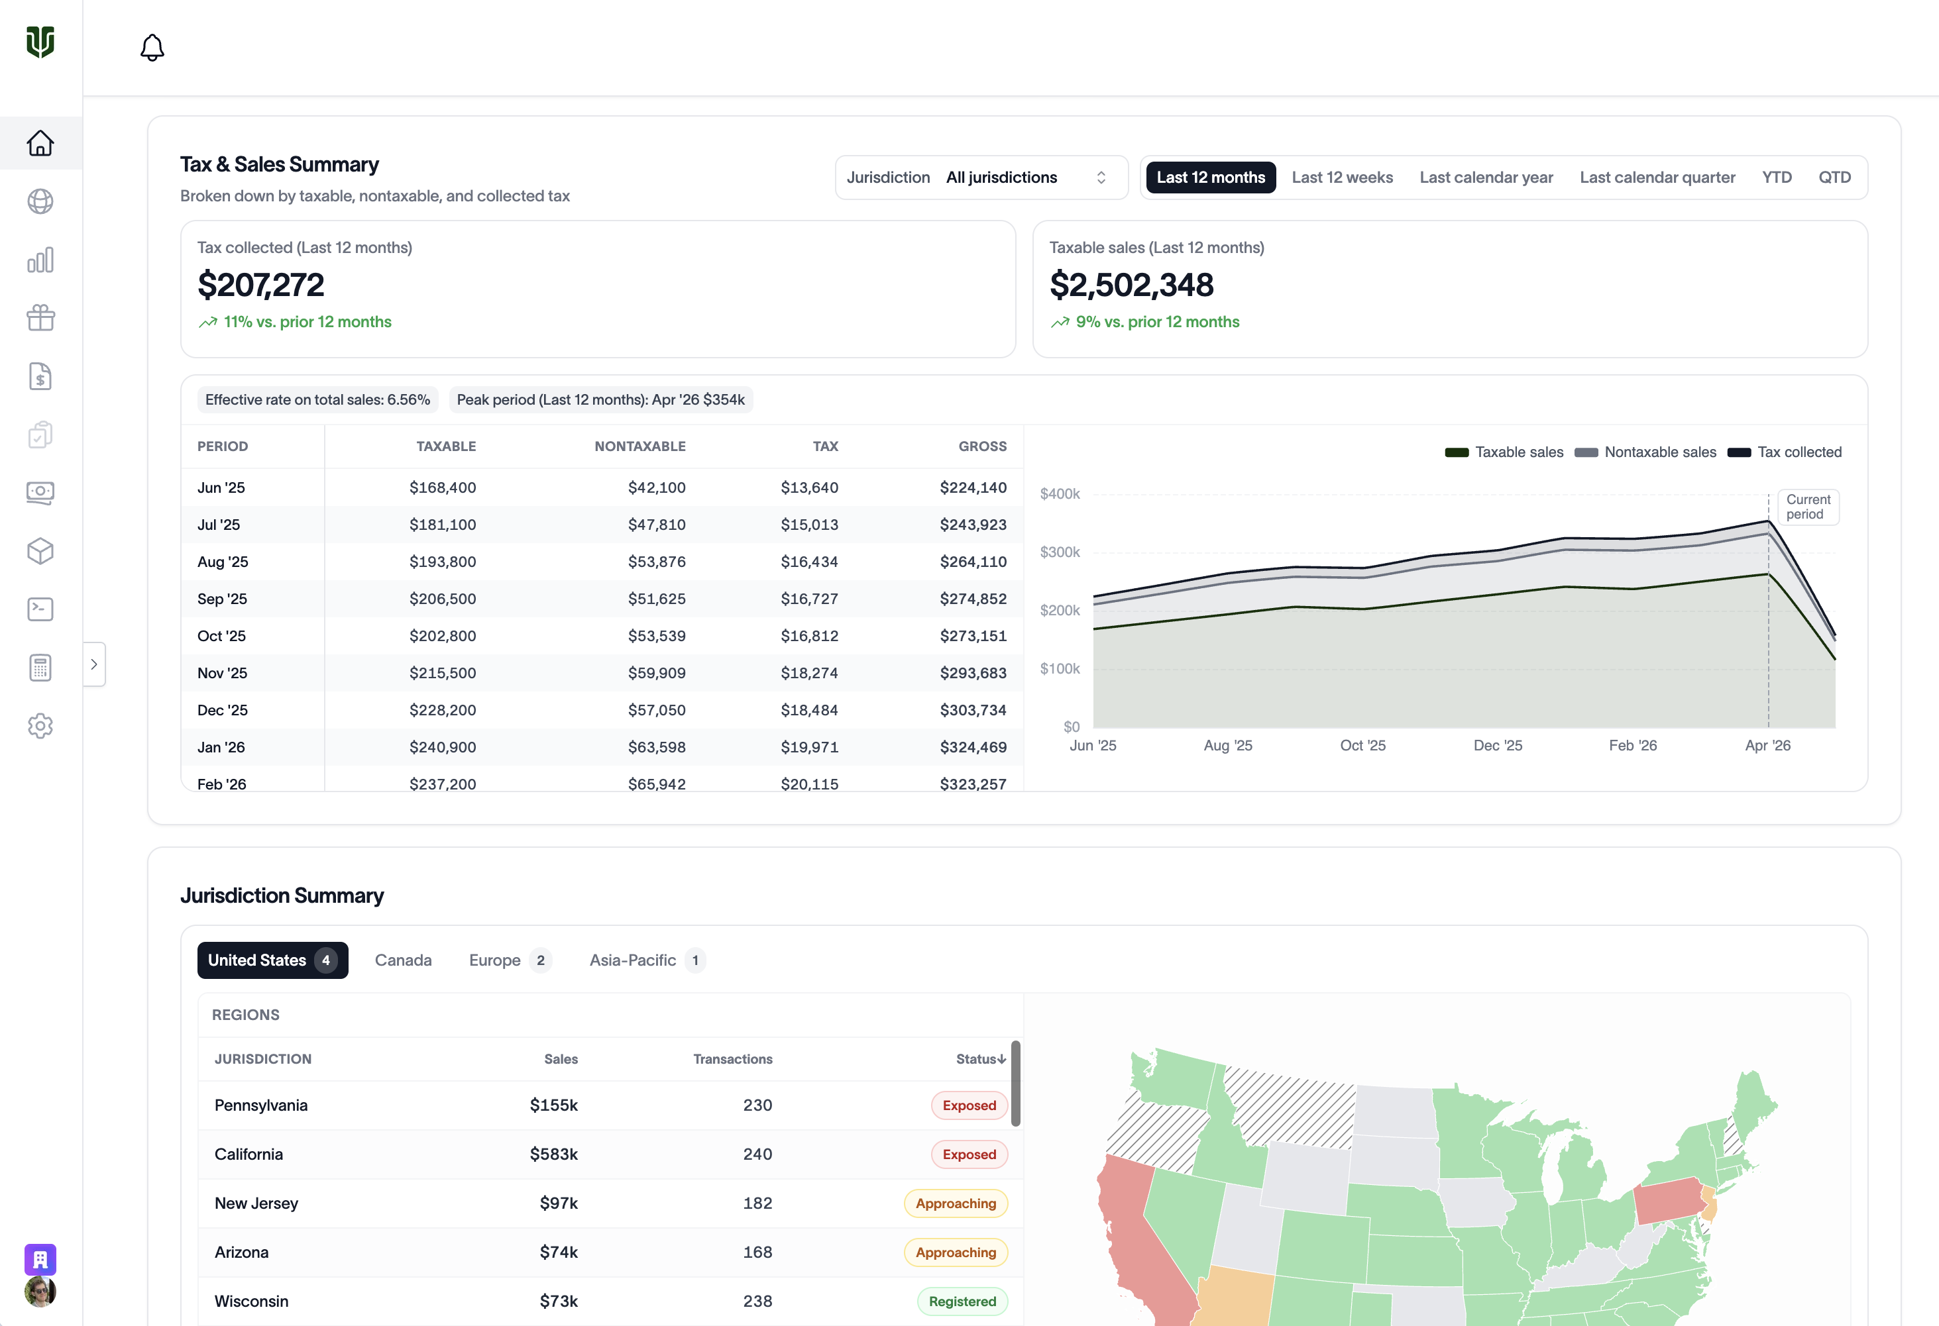This screenshot has height=1326, width=1939.
Task: Open the New Jersey row
Action: click(x=610, y=1203)
